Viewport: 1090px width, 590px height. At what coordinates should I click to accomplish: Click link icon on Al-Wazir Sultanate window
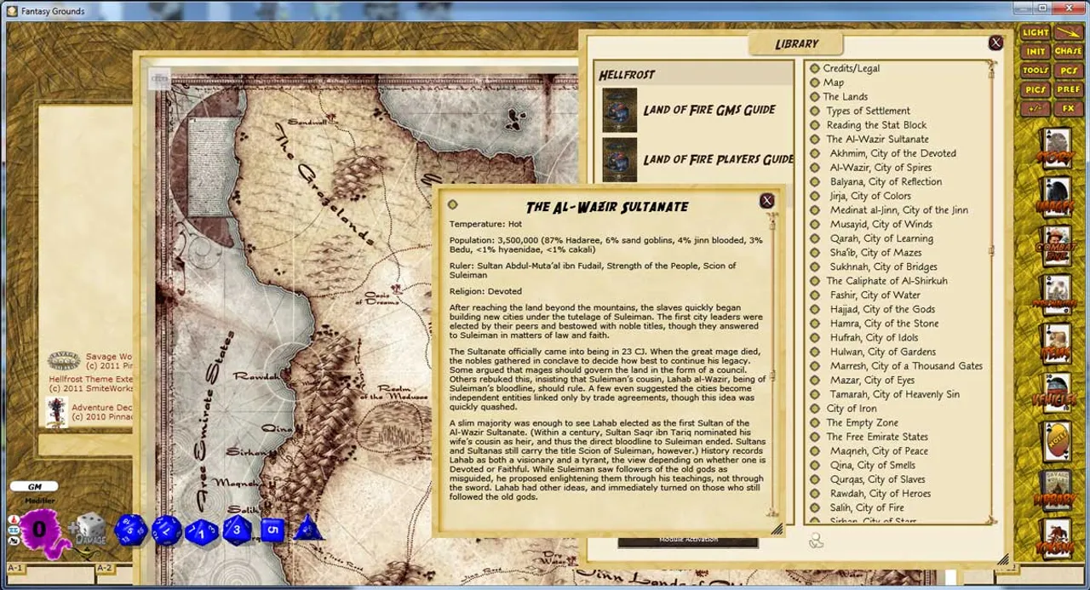click(x=452, y=204)
